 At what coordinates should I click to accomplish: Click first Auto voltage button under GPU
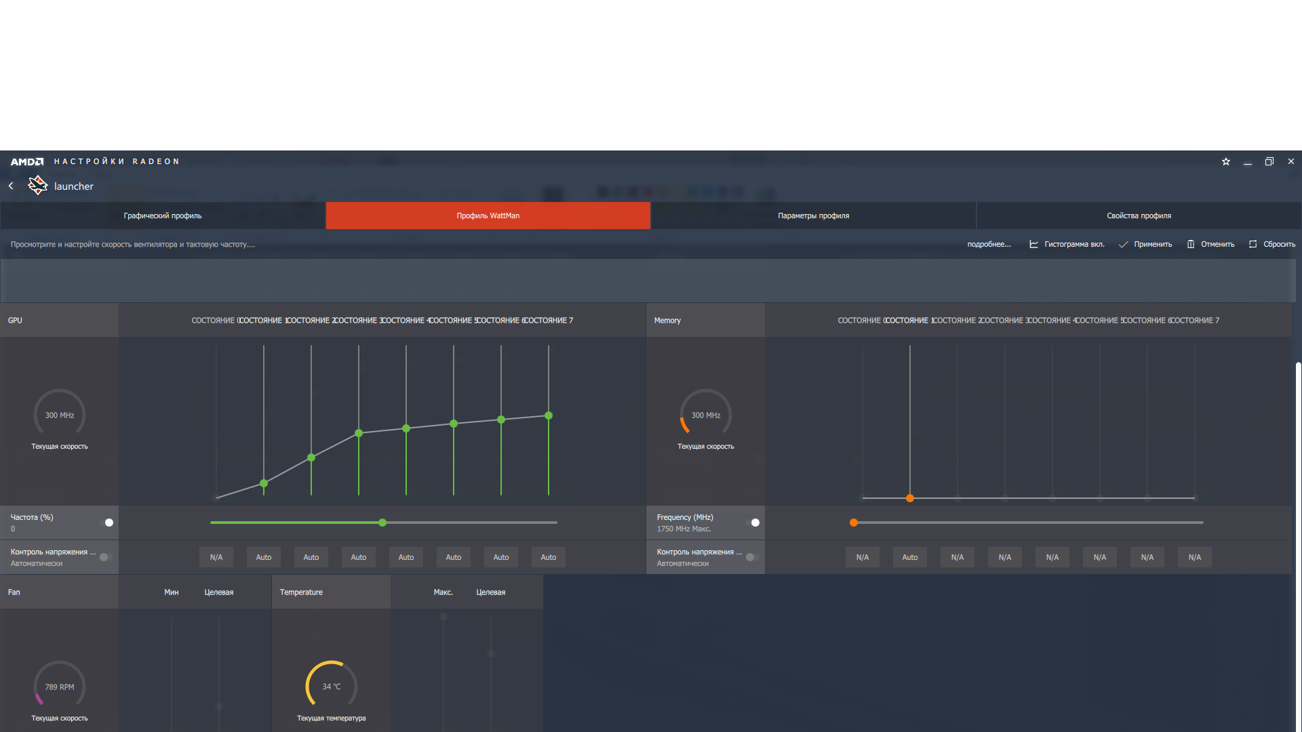pos(264,557)
